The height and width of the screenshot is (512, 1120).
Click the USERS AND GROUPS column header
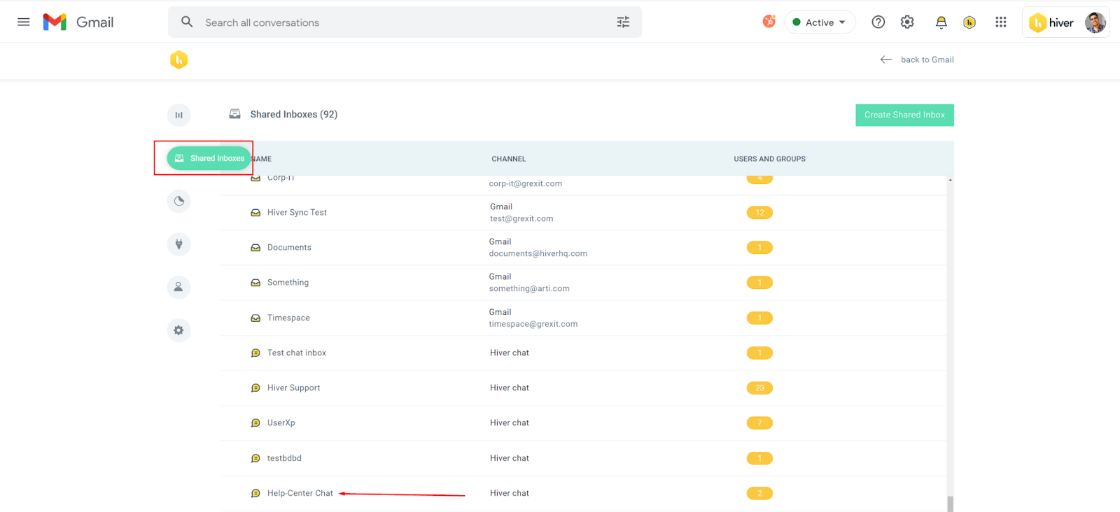[x=769, y=159]
